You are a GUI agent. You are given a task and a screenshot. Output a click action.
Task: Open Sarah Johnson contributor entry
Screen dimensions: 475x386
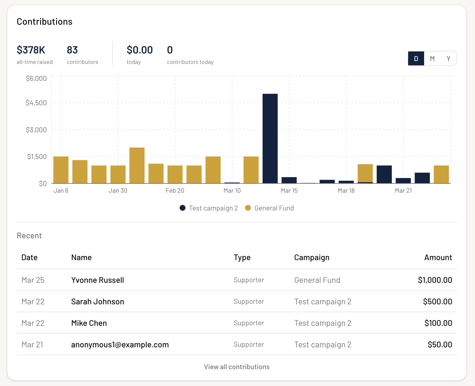point(98,301)
